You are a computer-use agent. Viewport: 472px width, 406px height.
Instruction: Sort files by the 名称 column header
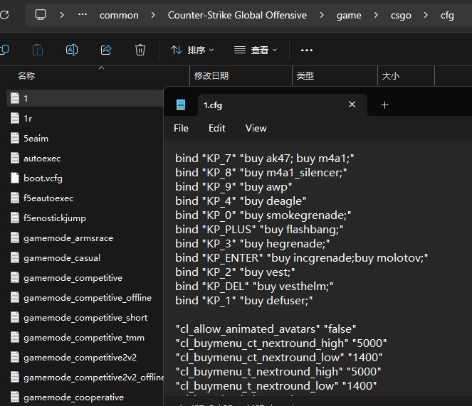26,75
